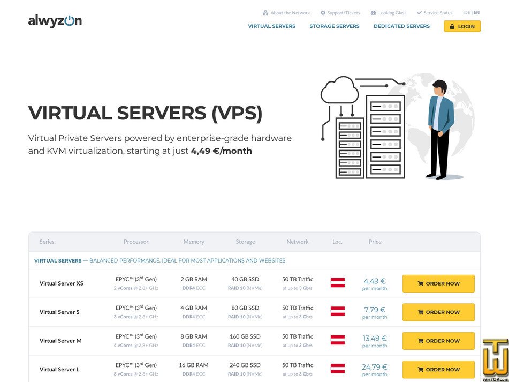
Task: Click the alwyzon logo
Action: (55, 20)
